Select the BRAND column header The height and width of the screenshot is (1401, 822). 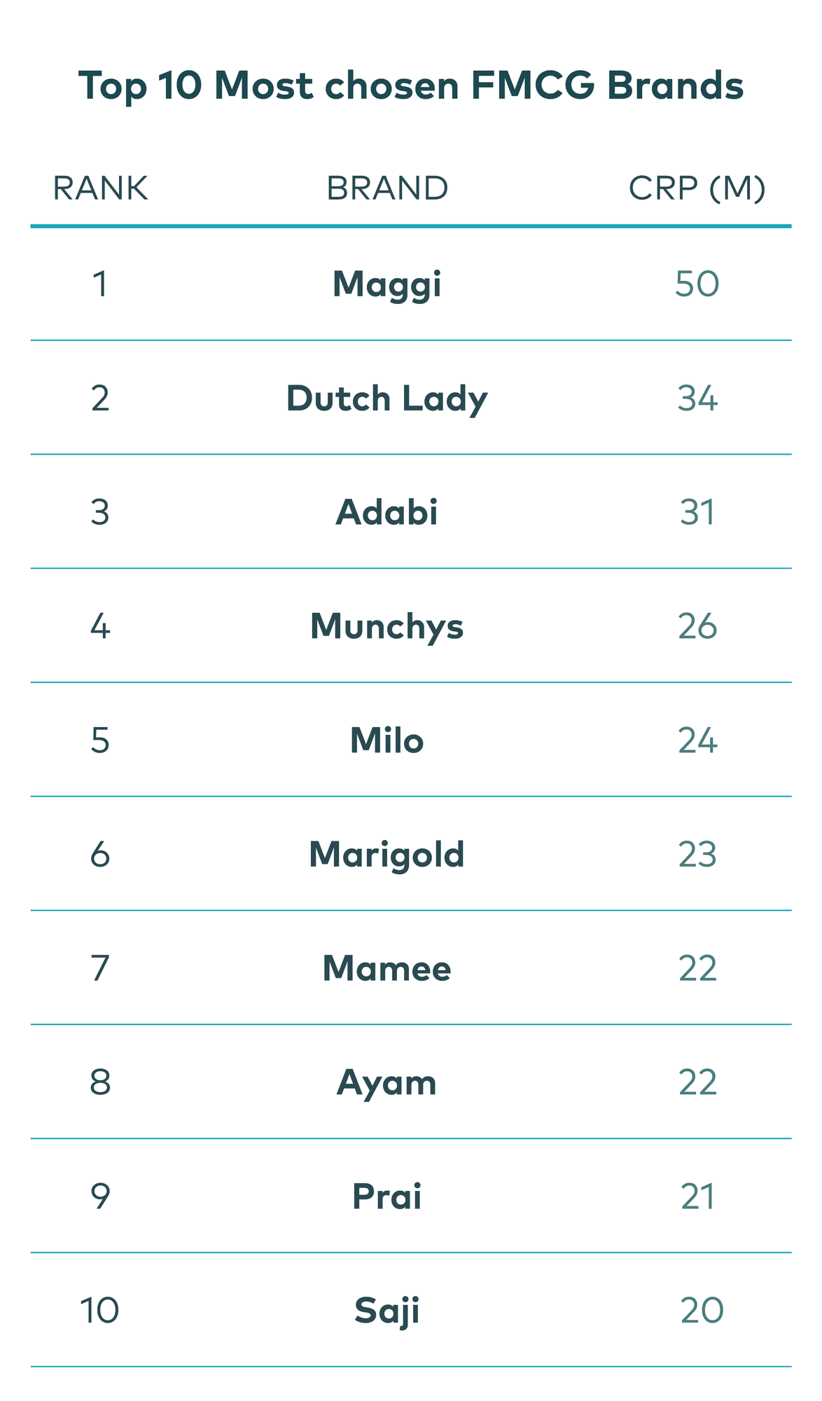tap(387, 188)
